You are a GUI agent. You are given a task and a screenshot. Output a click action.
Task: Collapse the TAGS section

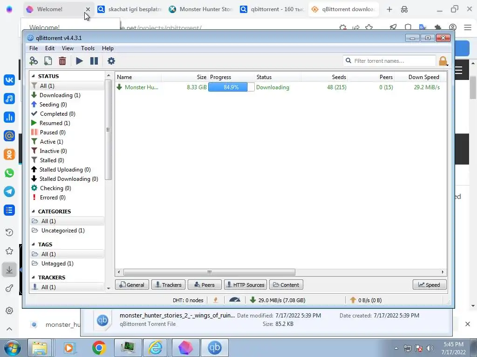[x=33, y=245]
